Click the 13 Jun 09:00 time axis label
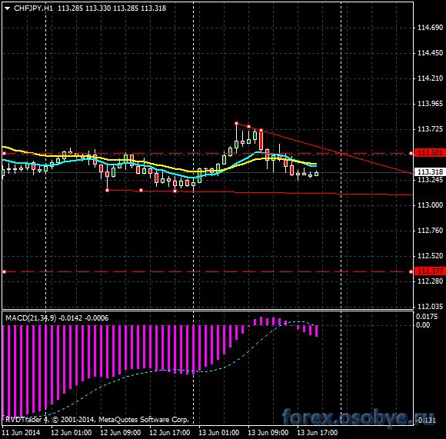446x439 pixels. pos(268,433)
